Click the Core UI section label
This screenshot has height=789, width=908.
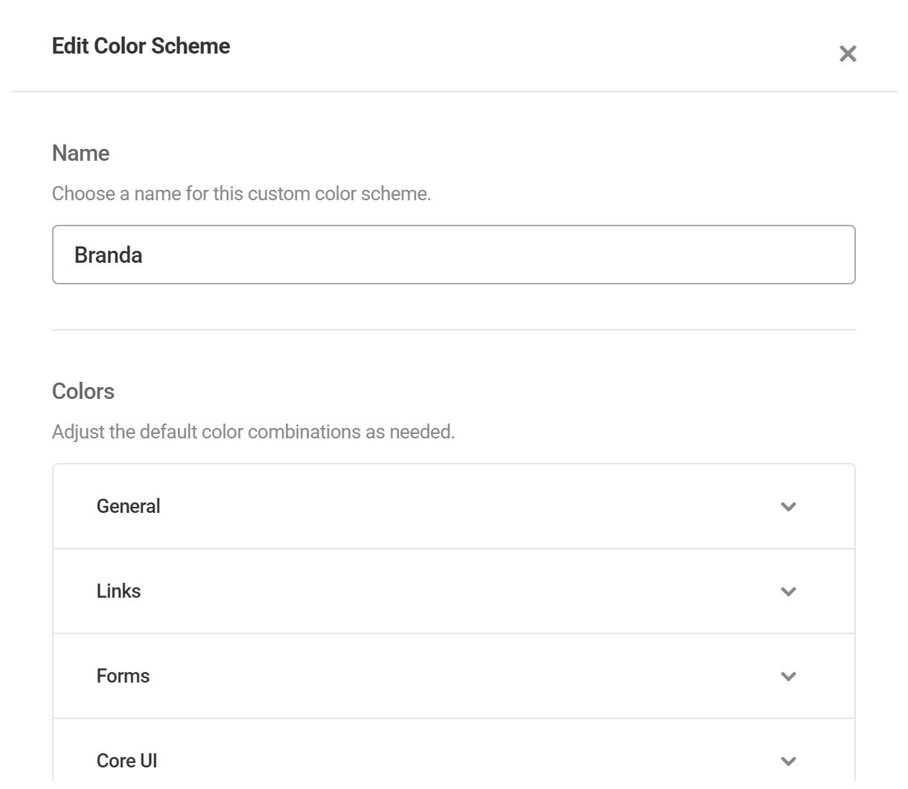pos(127,761)
